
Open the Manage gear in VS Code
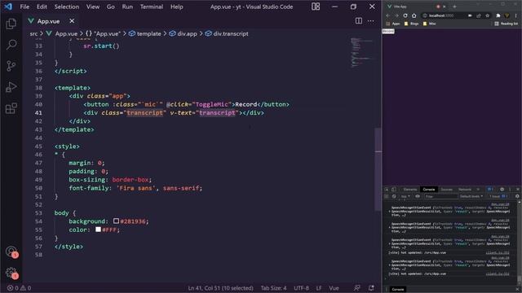coord(11,273)
